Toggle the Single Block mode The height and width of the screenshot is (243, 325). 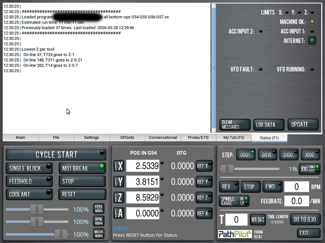pyautogui.click(x=30, y=168)
